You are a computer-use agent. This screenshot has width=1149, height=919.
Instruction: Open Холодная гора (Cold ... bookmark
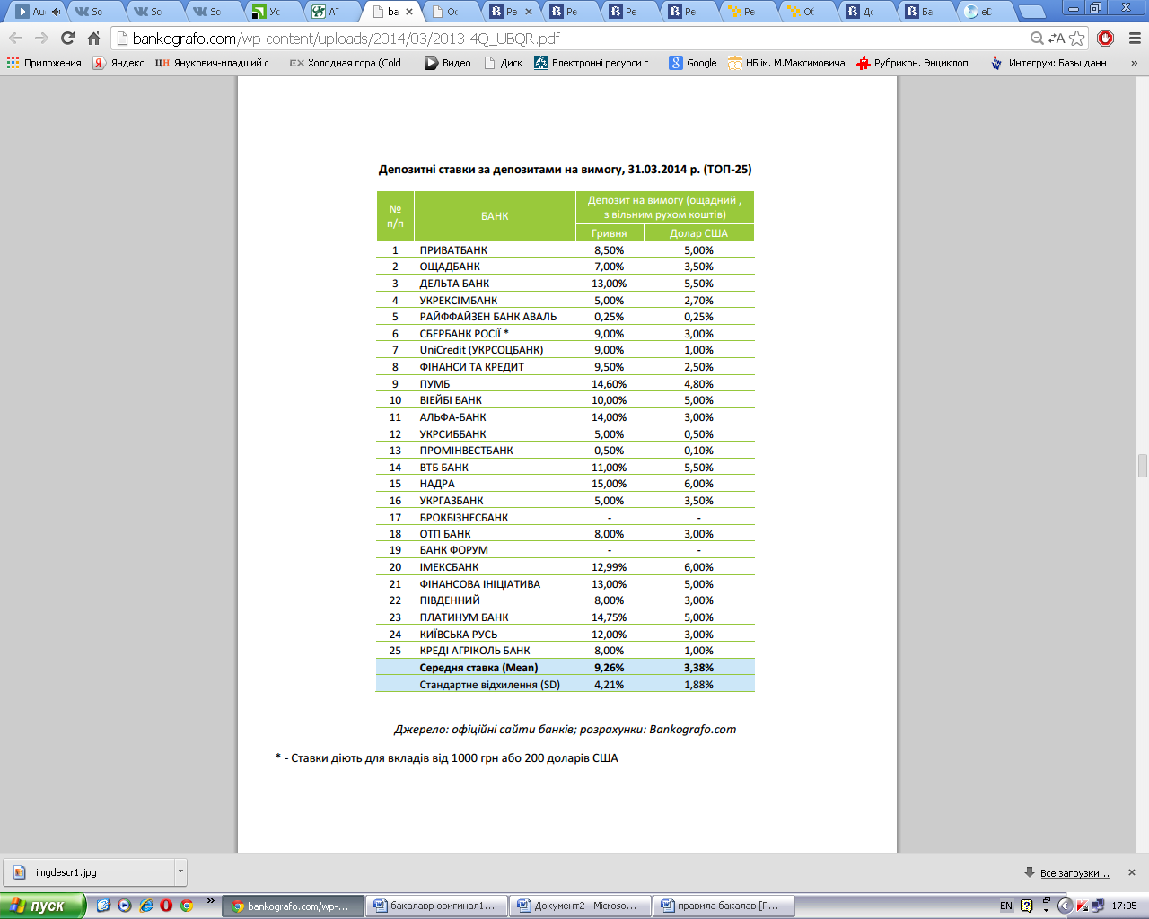(351, 63)
